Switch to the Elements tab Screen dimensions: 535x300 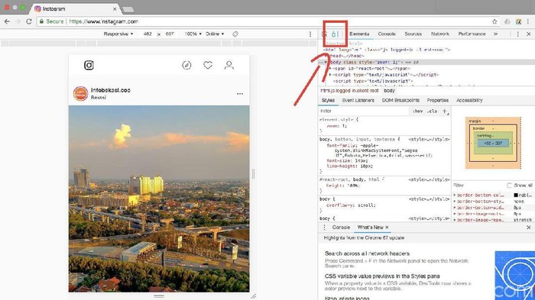tap(359, 34)
